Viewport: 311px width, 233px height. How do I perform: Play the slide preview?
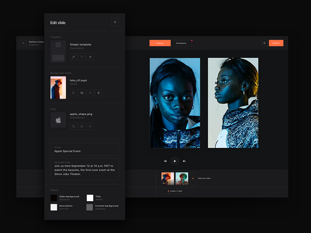tap(175, 161)
